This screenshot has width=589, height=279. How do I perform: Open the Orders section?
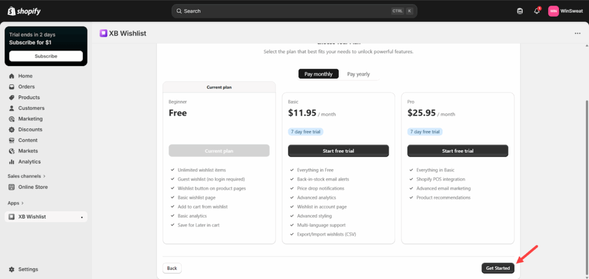pos(26,87)
